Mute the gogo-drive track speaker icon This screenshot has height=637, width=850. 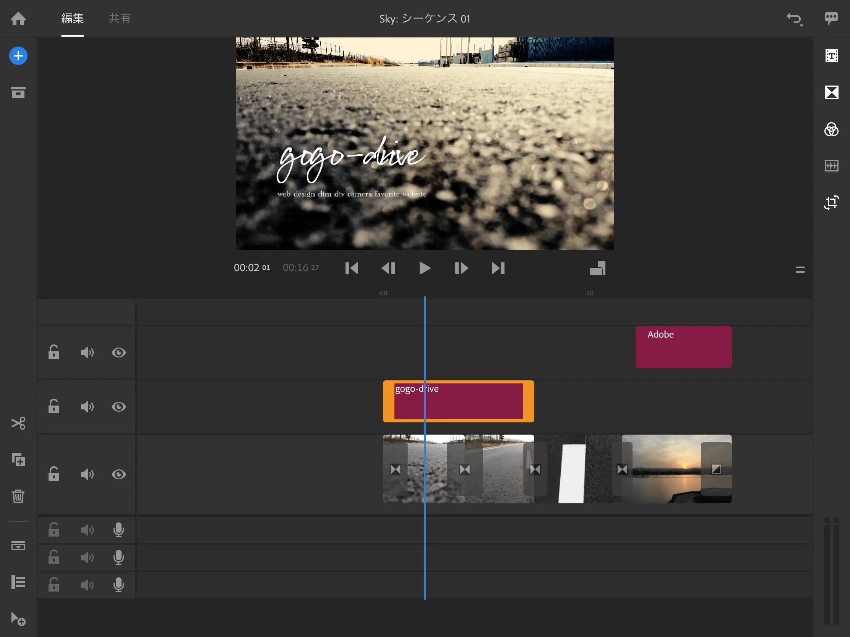[x=87, y=407]
